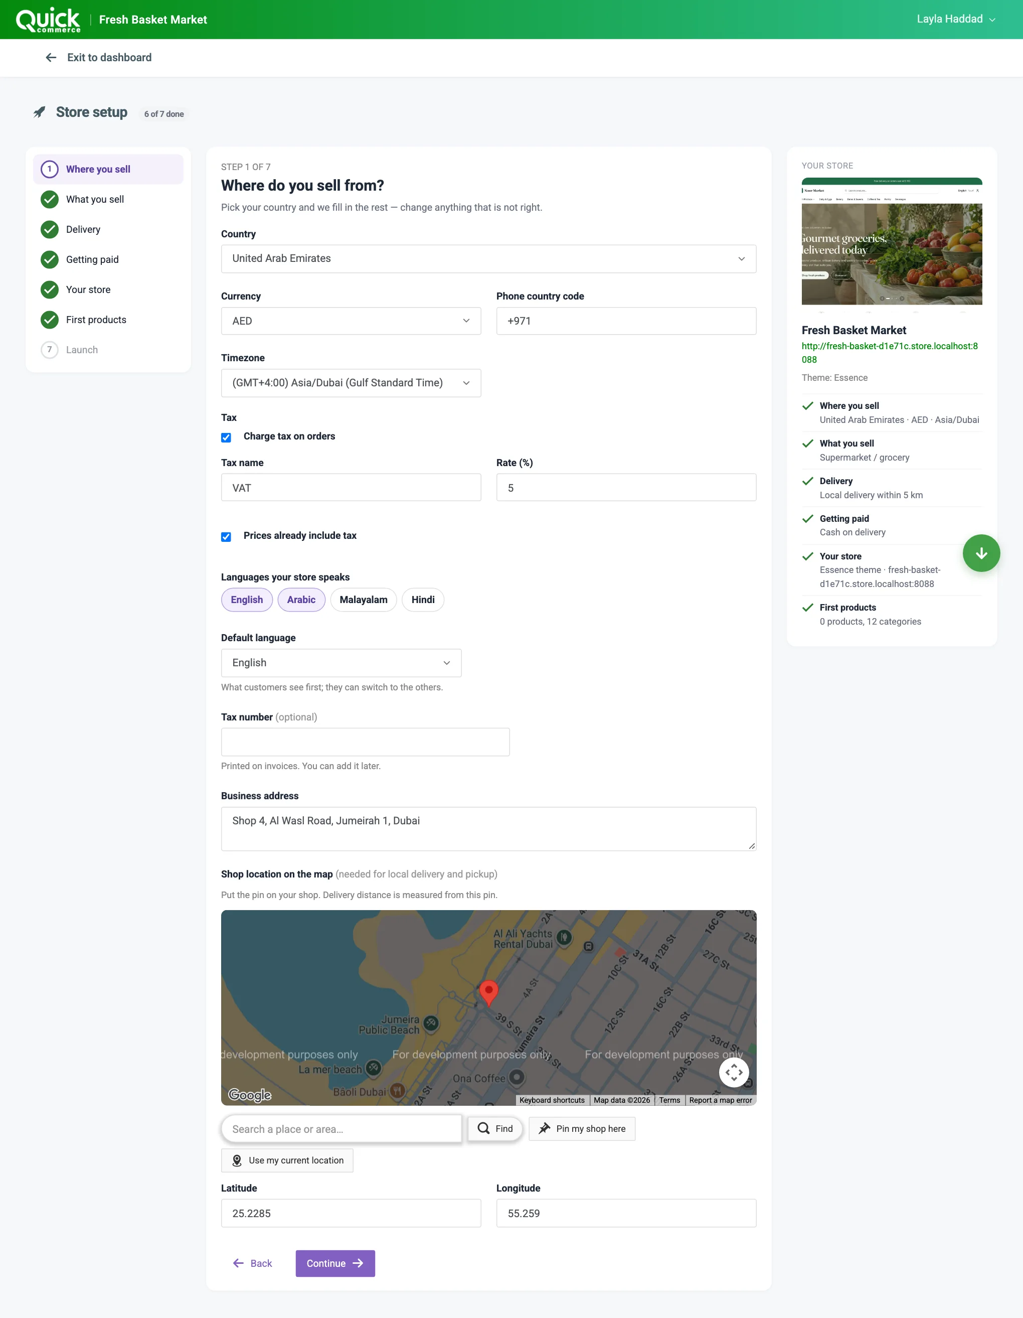Click the back arrow beside Exit to dashboard
Image resolution: width=1023 pixels, height=1318 pixels.
click(x=51, y=57)
